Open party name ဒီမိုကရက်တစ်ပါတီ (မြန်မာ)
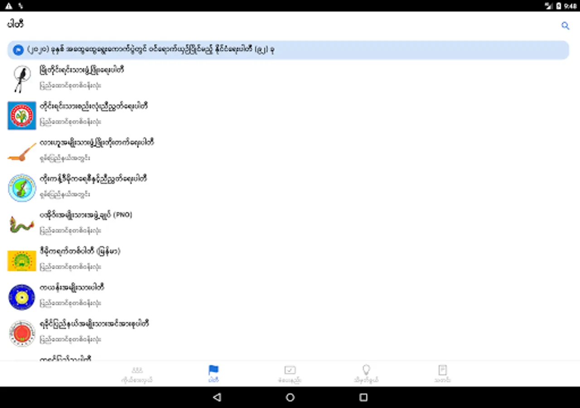 [80, 251]
